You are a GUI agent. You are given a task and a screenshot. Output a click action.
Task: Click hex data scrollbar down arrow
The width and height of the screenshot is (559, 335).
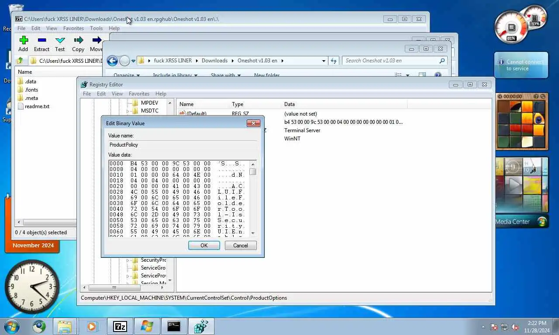(252, 233)
